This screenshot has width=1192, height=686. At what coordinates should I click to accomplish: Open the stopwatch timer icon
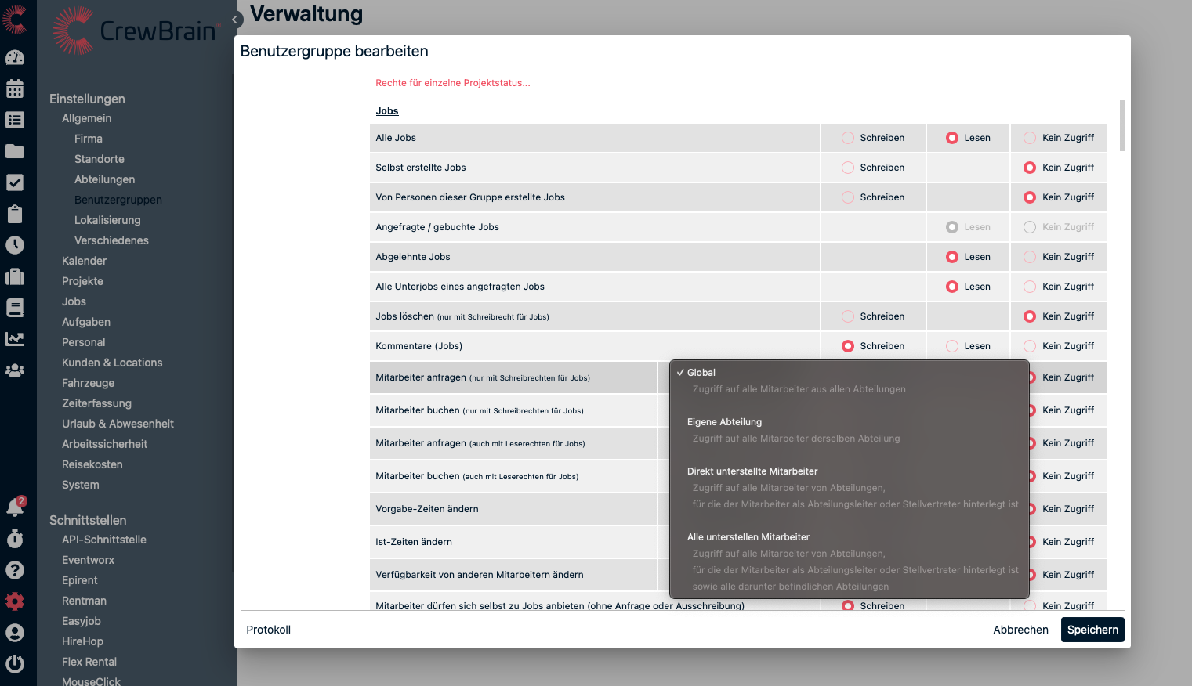click(x=15, y=539)
